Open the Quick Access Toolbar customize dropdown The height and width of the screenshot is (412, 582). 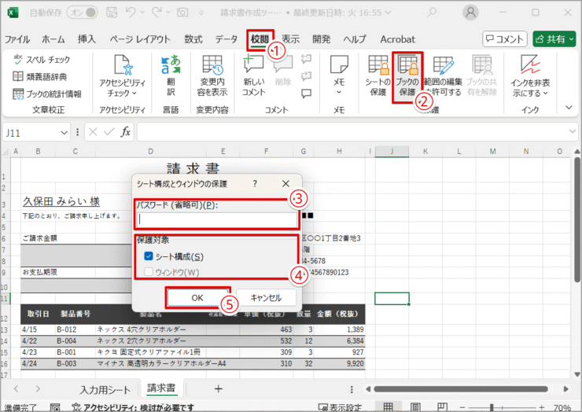201,13
